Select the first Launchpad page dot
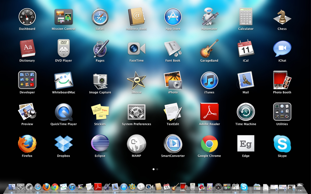This screenshot has width=311, height=194. (x=154, y=169)
